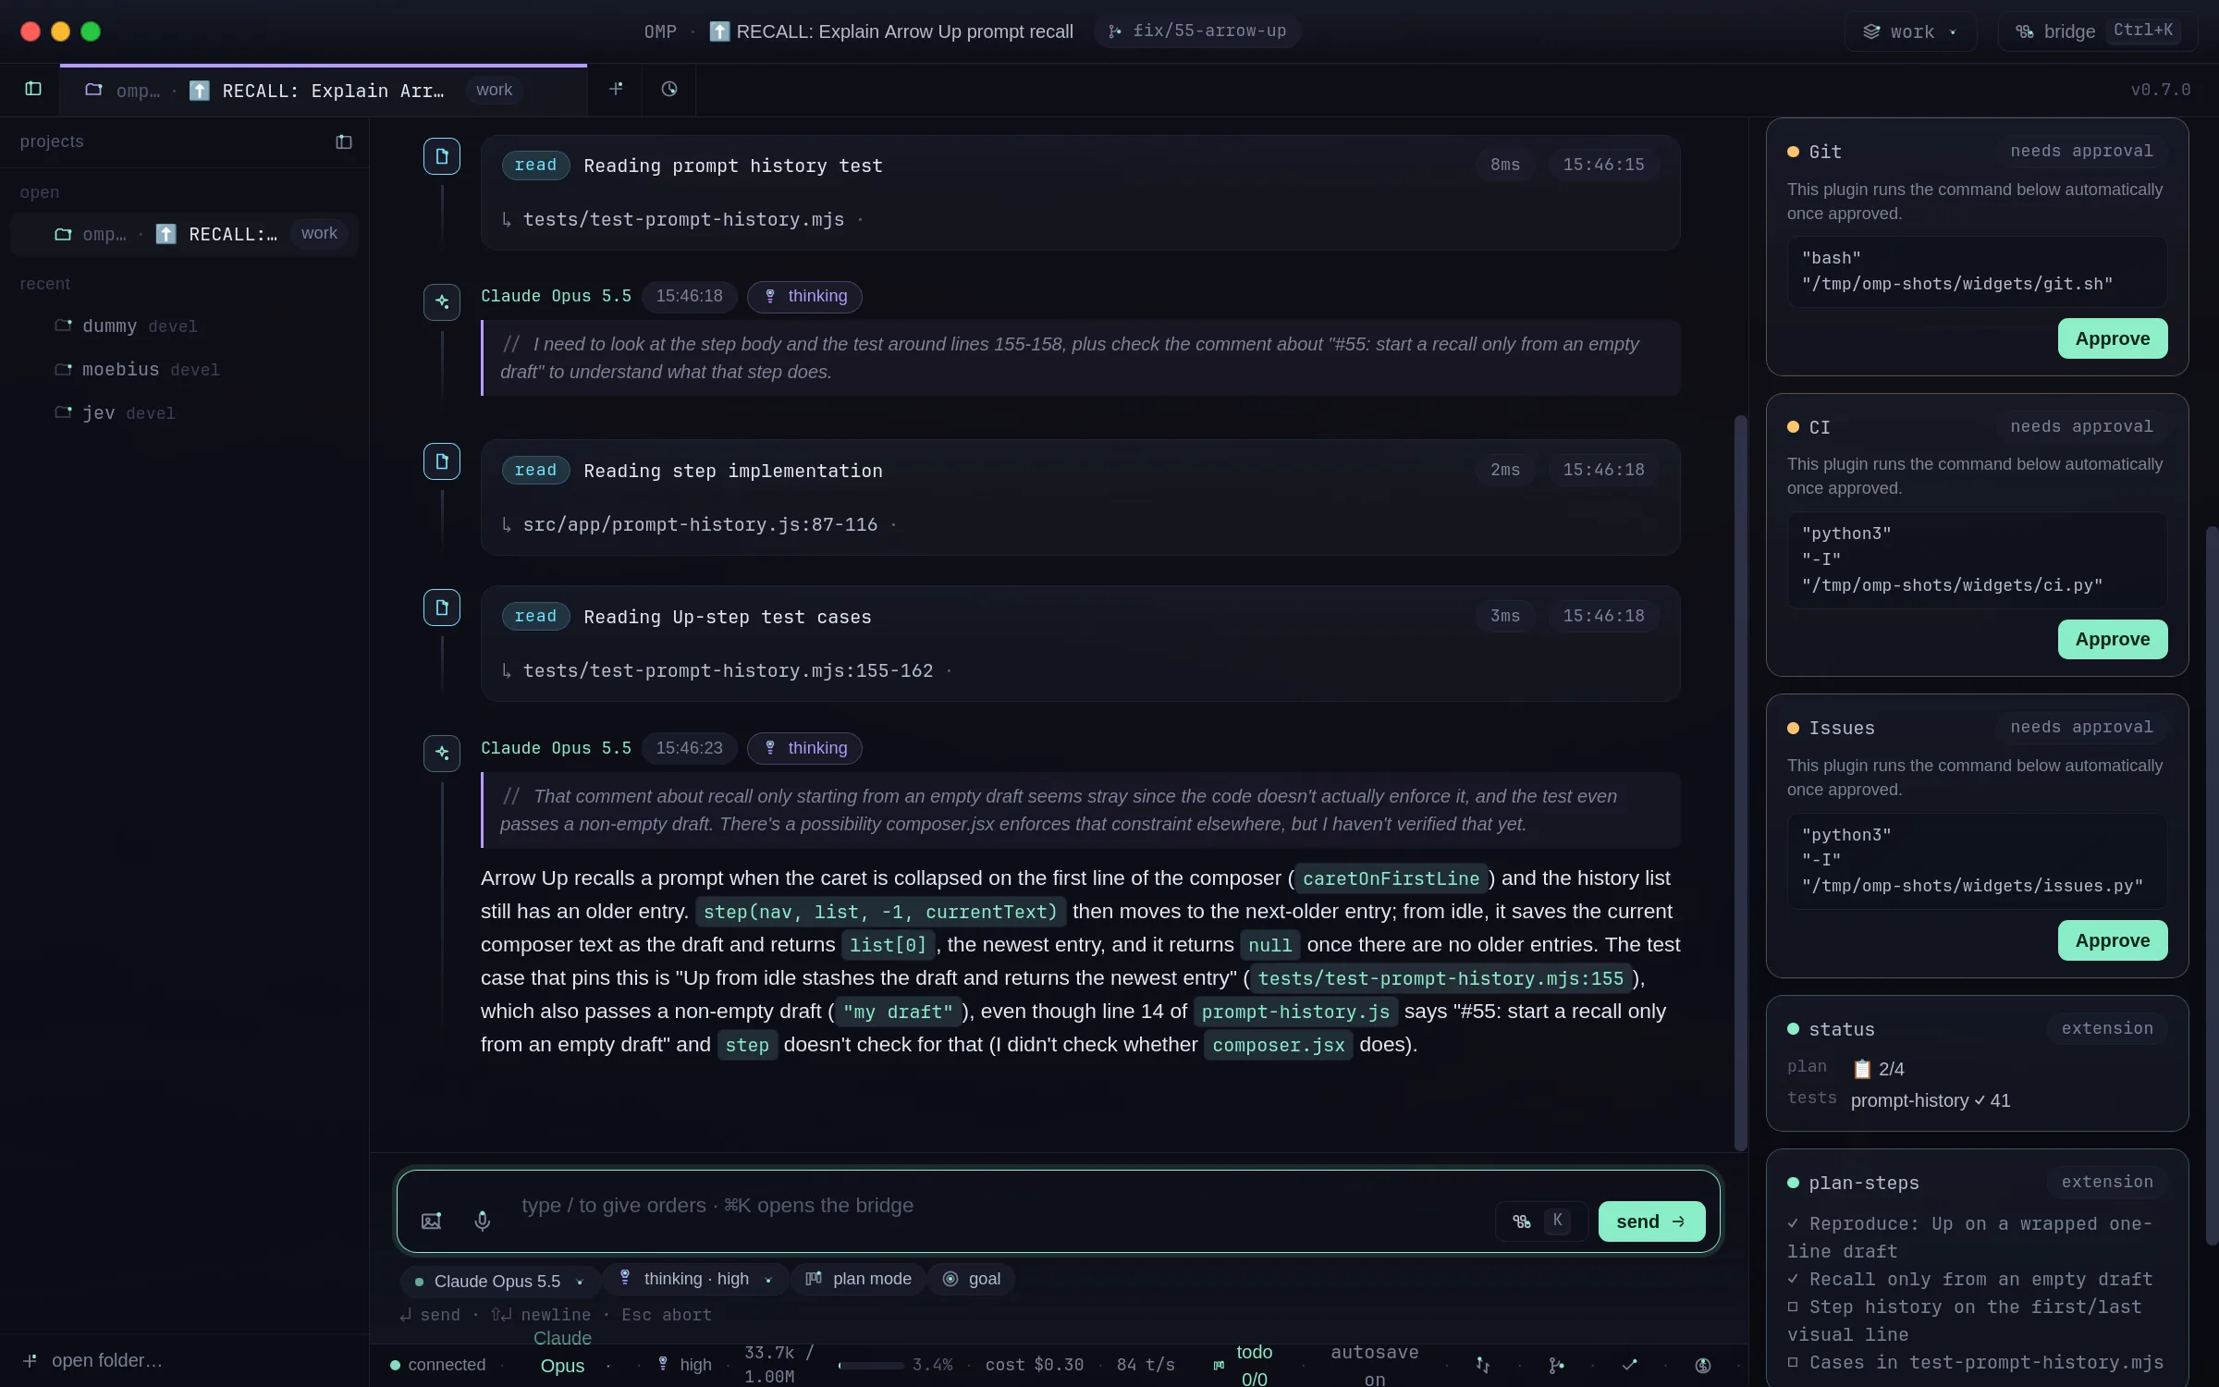Screen dimensions: 2219x1387
Task: Approve the Git plugin
Action: pyautogui.click(x=2112, y=338)
